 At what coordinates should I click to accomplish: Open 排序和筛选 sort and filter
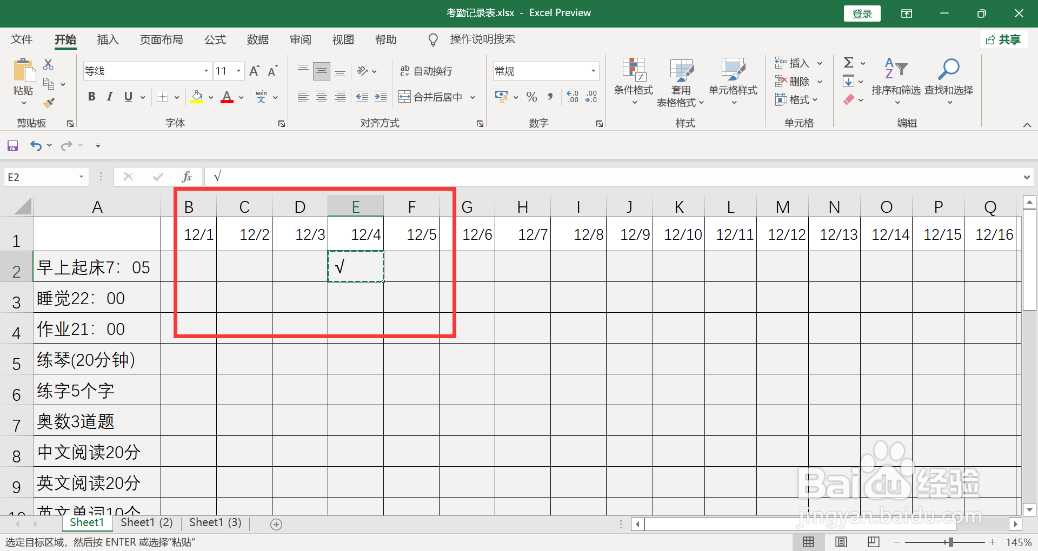pos(896,82)
